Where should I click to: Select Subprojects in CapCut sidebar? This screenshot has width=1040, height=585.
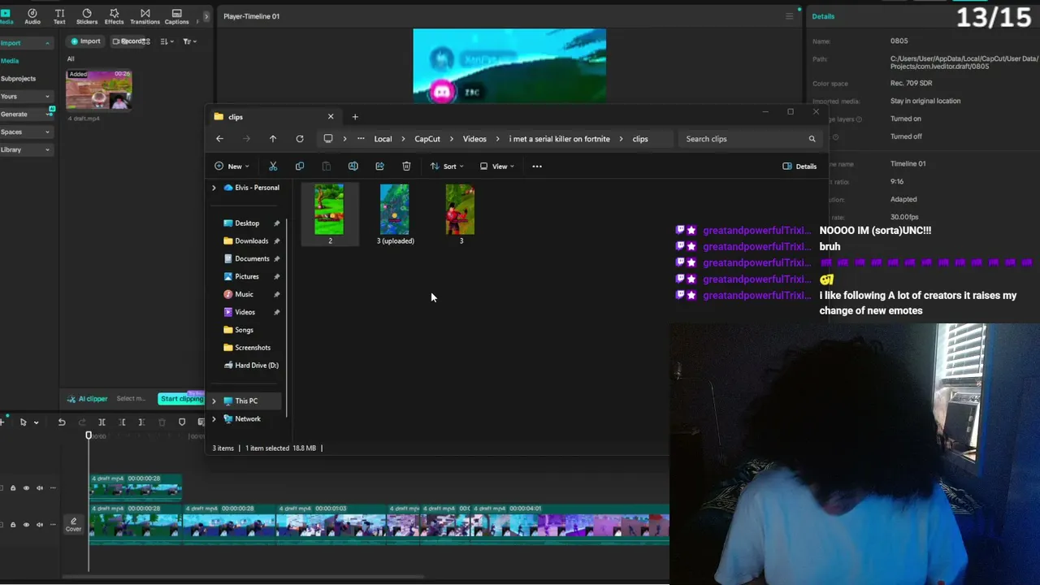(19, 79)
